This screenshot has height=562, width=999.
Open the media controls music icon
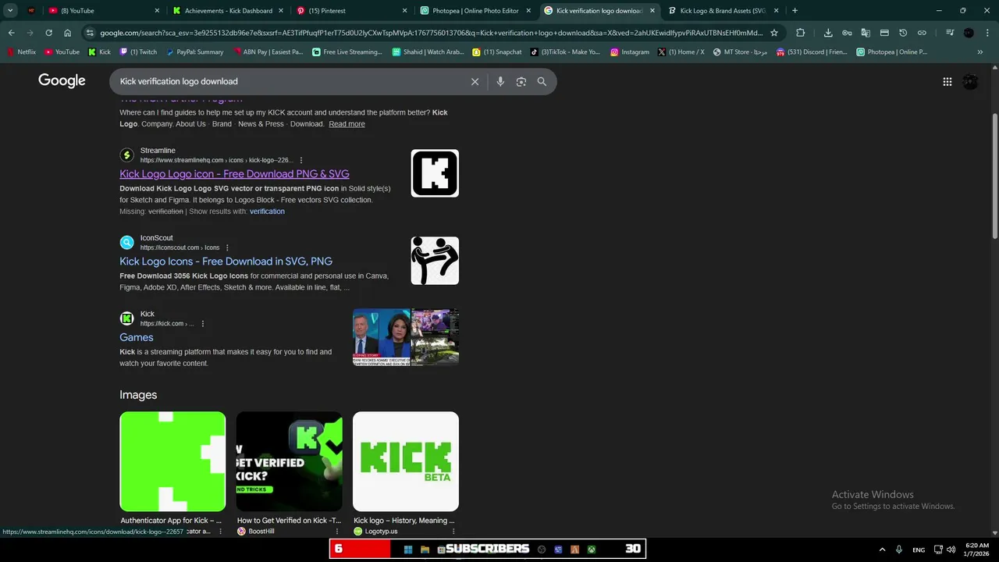[950, 33]
